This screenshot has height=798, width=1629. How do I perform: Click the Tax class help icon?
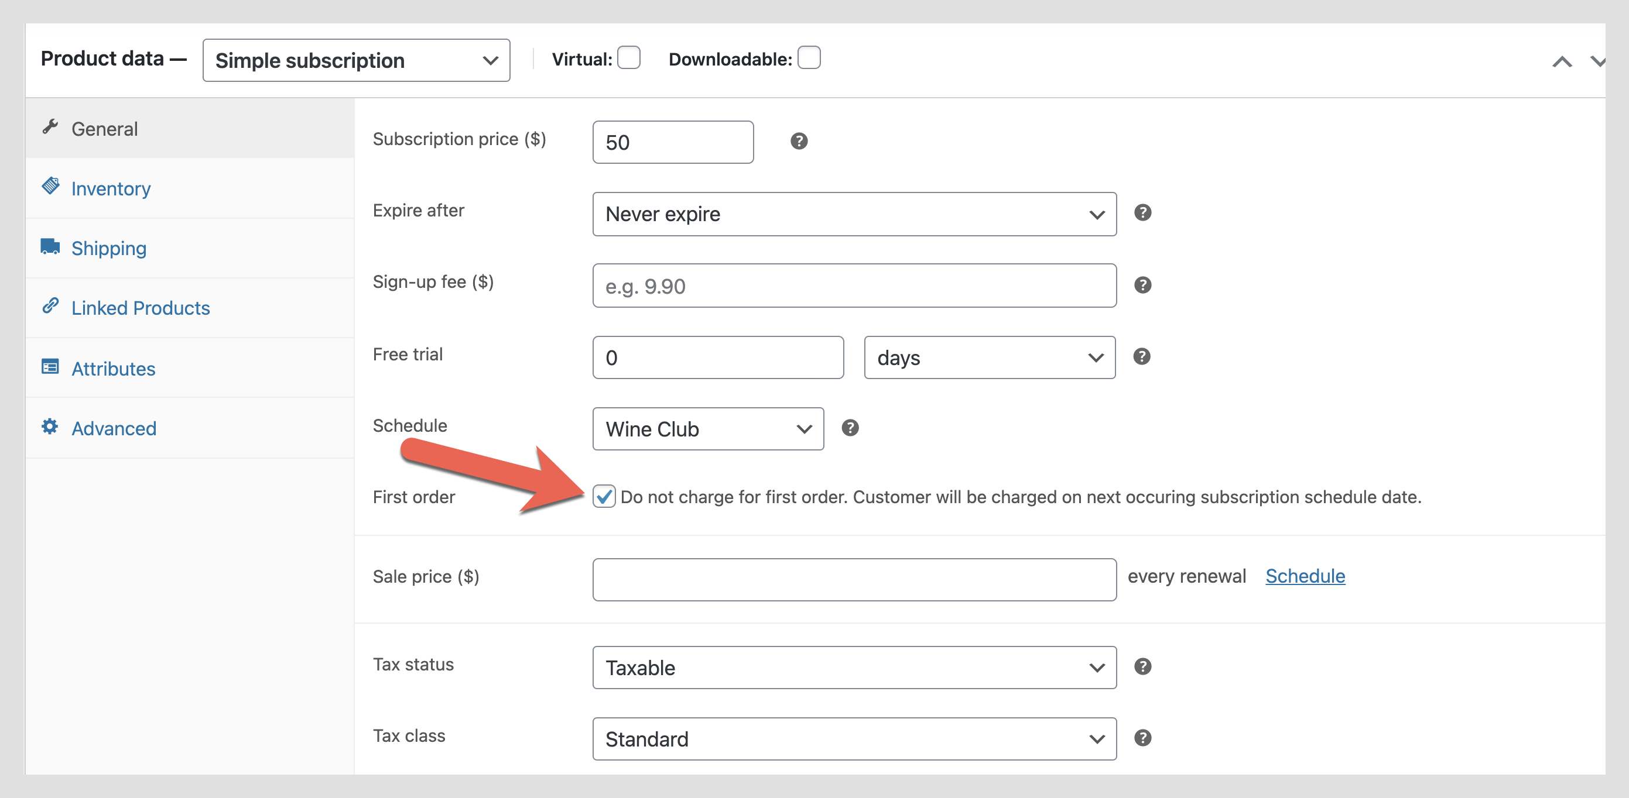click(1142, 738)
